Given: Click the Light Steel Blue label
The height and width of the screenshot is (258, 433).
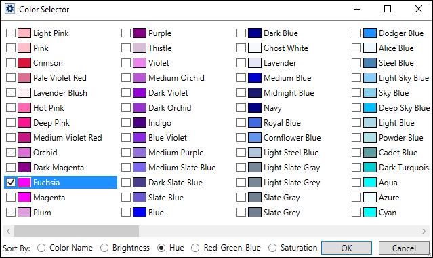Looking at the screenshot, I should point(291,153).
